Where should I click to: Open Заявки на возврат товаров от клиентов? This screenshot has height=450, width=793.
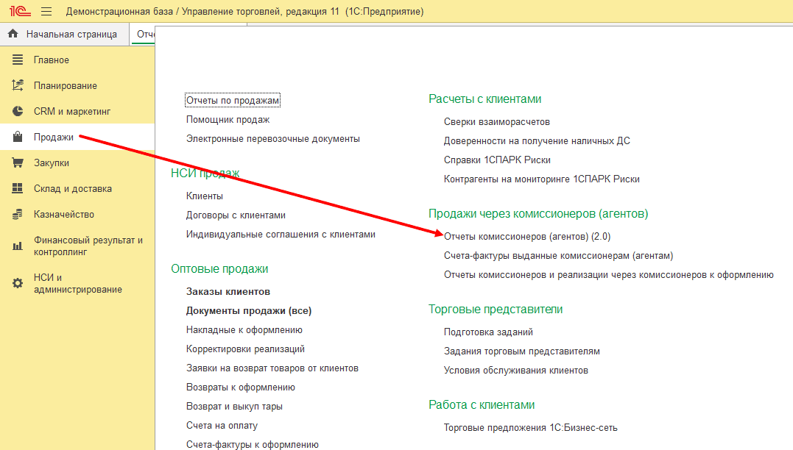272,368
